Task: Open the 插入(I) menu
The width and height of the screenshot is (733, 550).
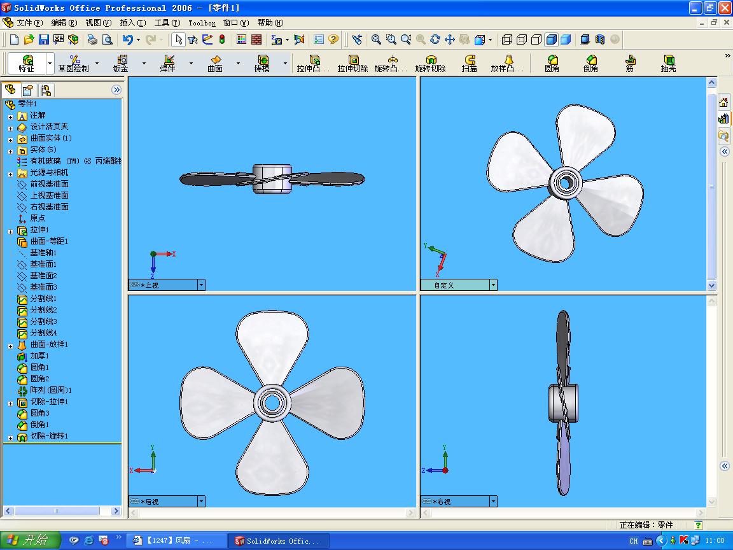Action: click(133, 22)
